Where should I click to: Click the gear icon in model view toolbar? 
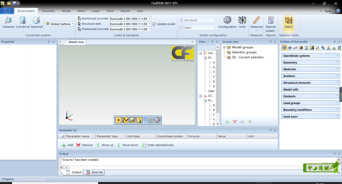(x=157, y=120)
